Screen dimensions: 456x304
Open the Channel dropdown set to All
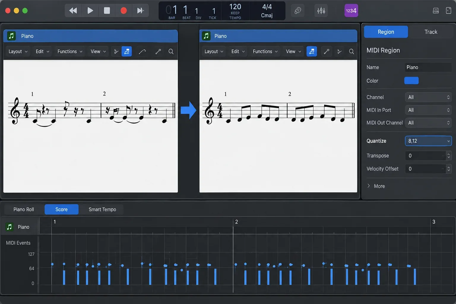[x=428, y=97]
